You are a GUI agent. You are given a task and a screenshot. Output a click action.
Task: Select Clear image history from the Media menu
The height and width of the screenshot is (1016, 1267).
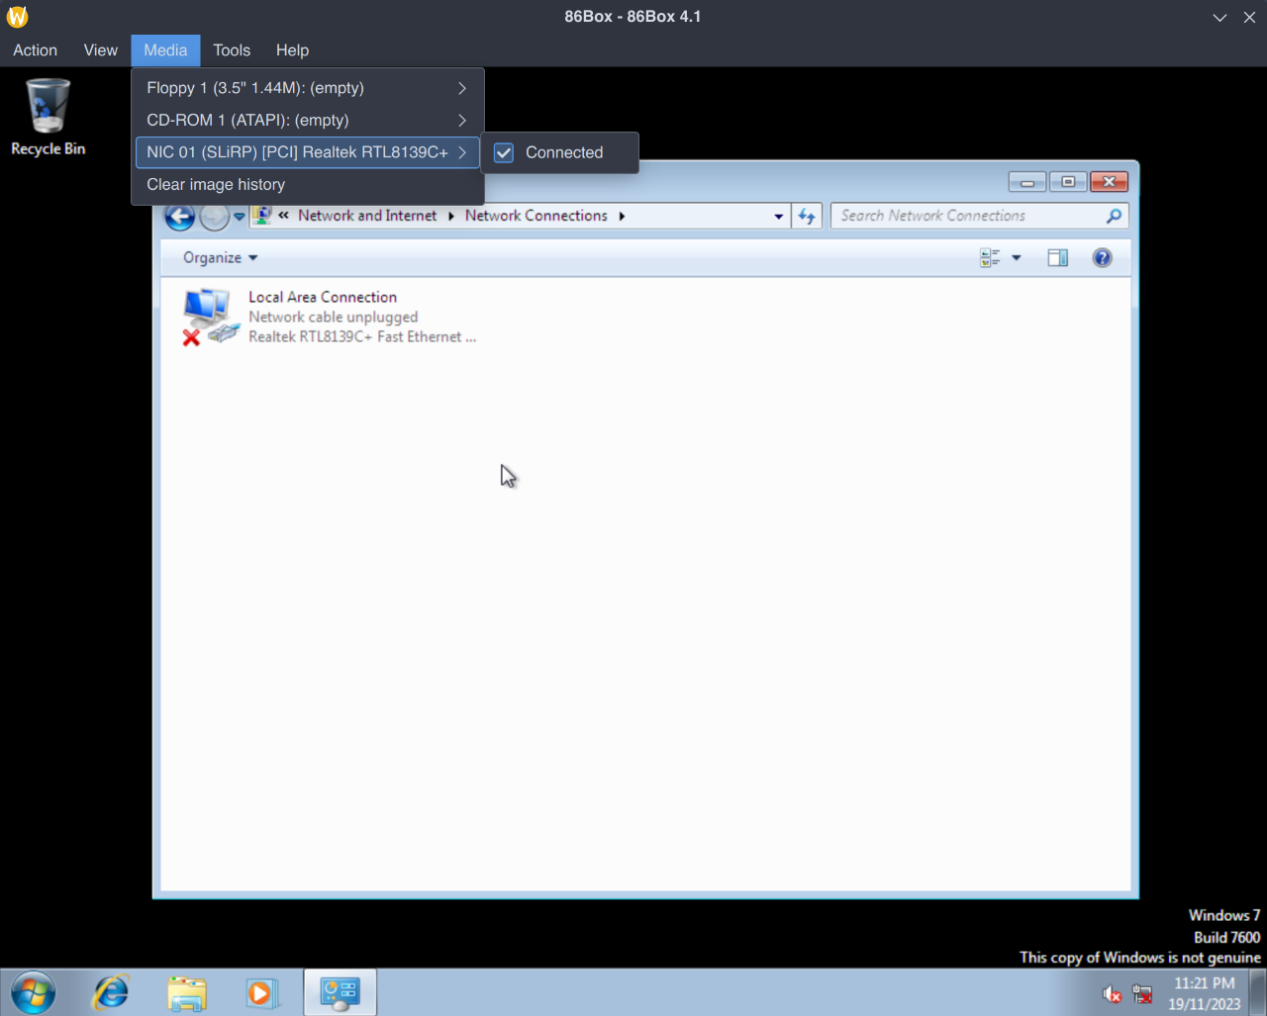pos(216,184)
